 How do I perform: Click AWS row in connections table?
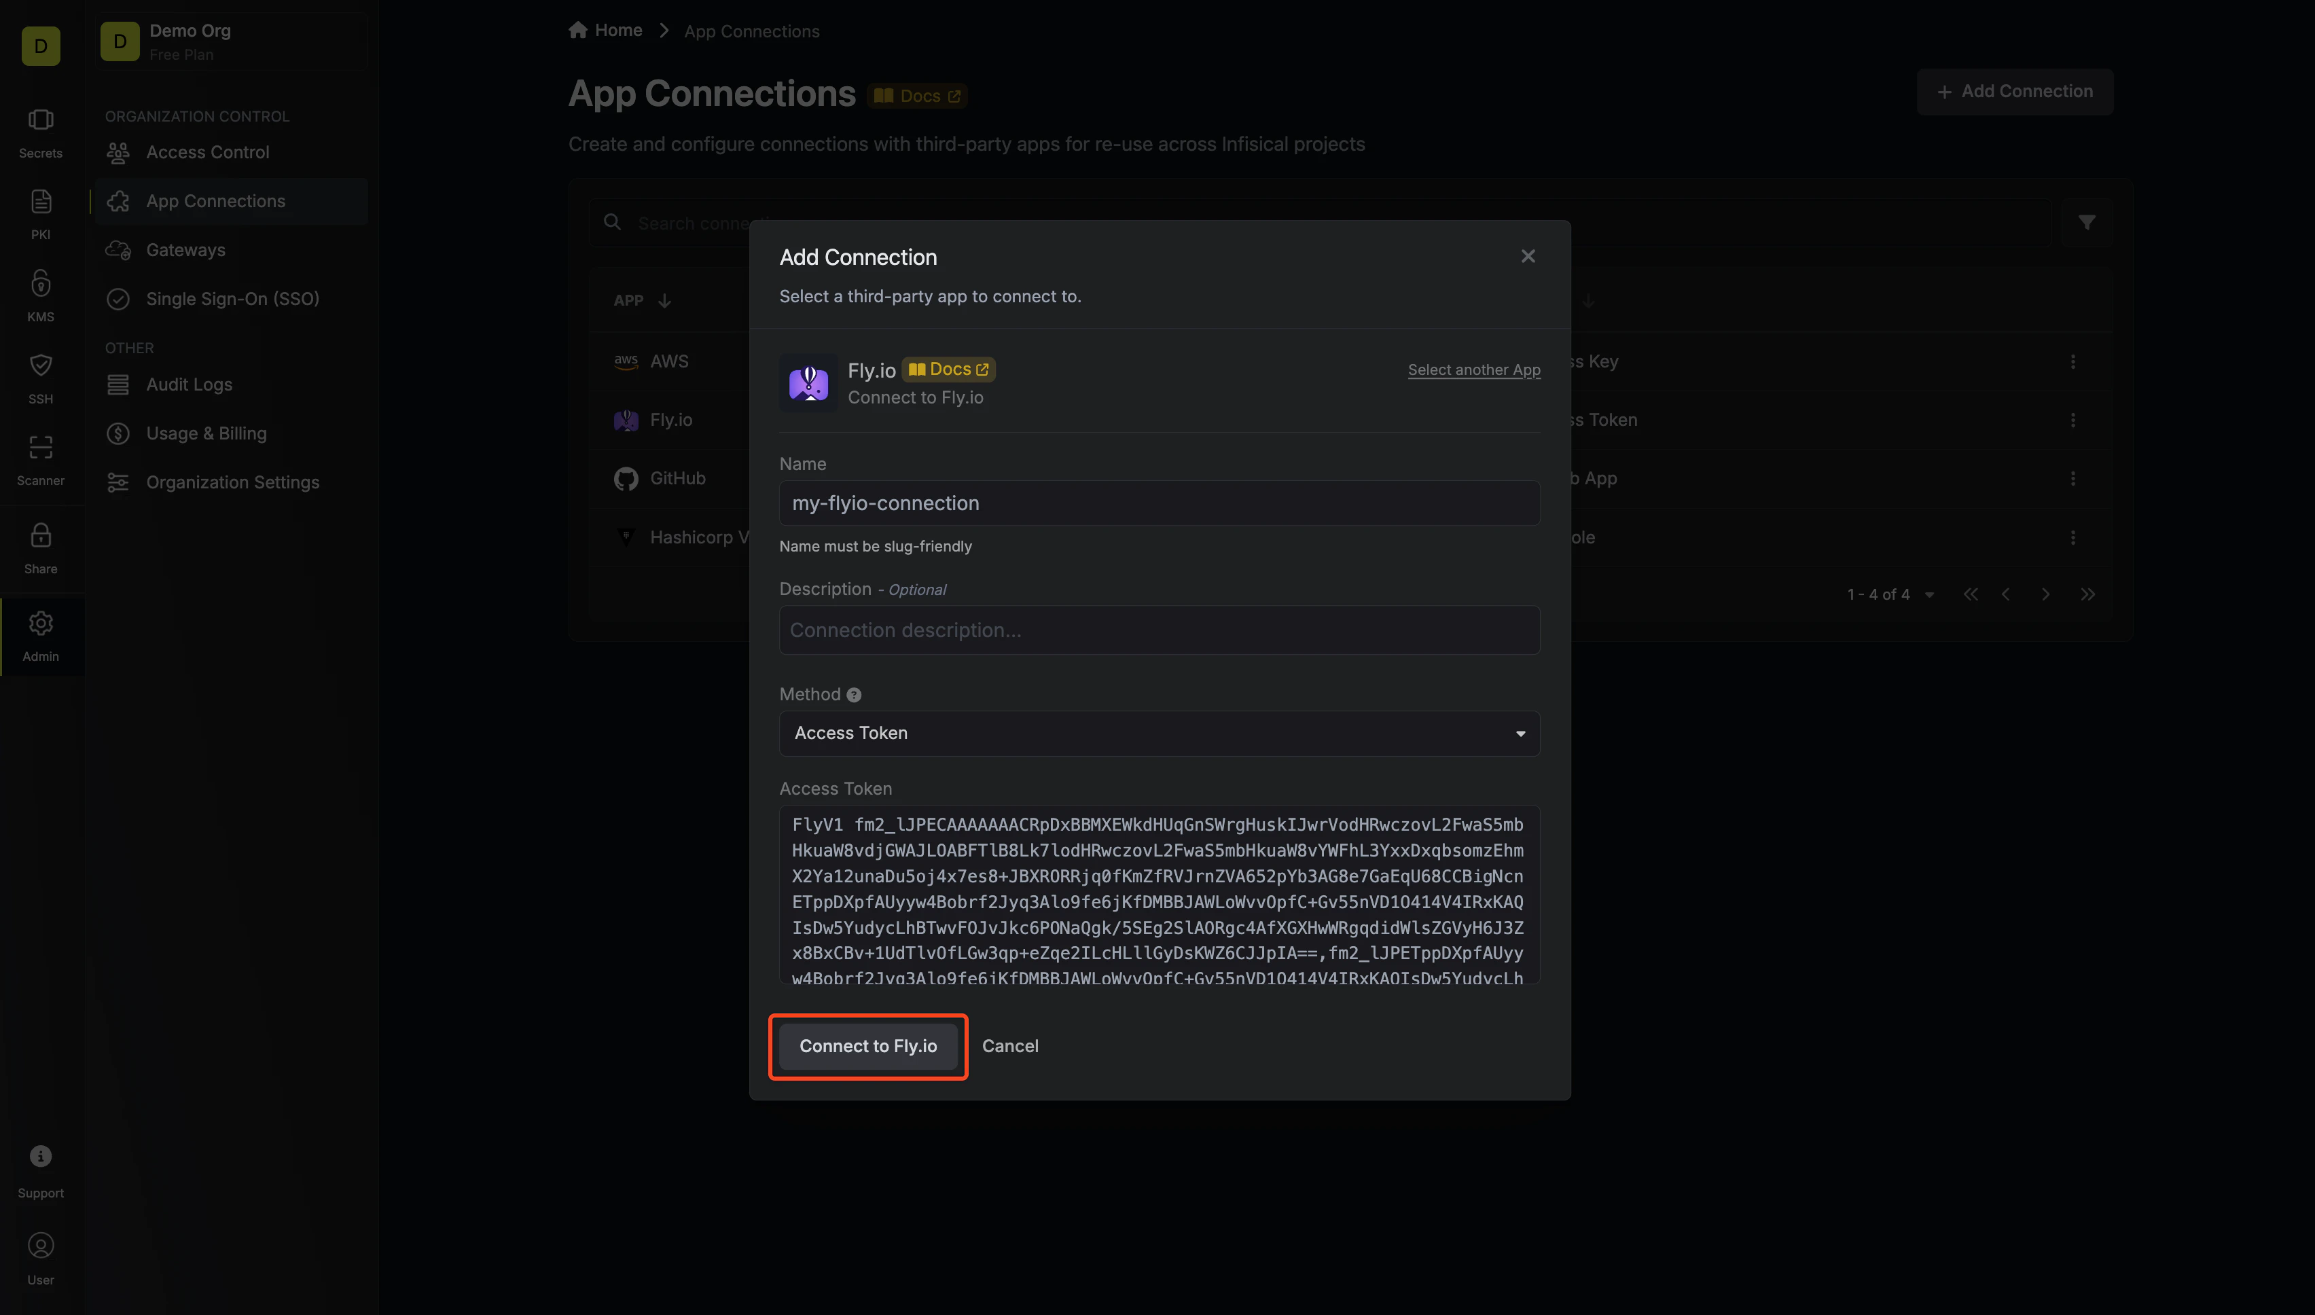pyautogui.click(x=1350, y=361)
